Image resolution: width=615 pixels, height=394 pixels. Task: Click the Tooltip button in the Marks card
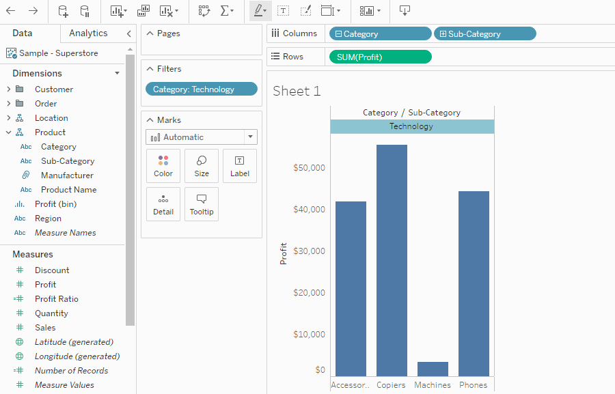(201, 204)
